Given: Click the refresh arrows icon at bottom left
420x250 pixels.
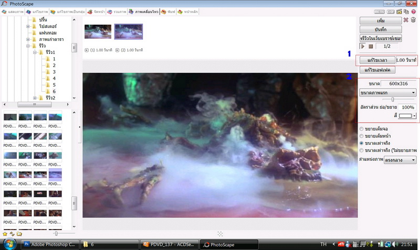Looking at the screenshot, I should [12, 234].
